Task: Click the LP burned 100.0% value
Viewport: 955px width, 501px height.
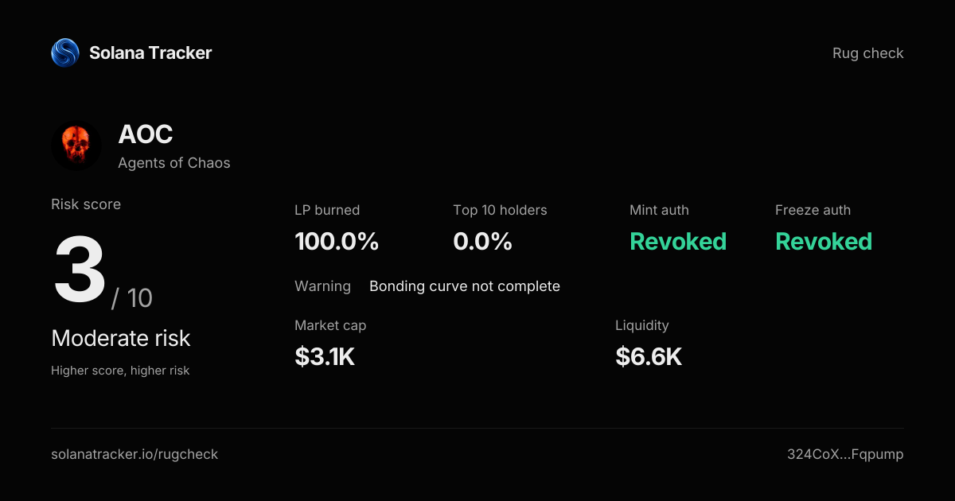Action: (337, 242)
